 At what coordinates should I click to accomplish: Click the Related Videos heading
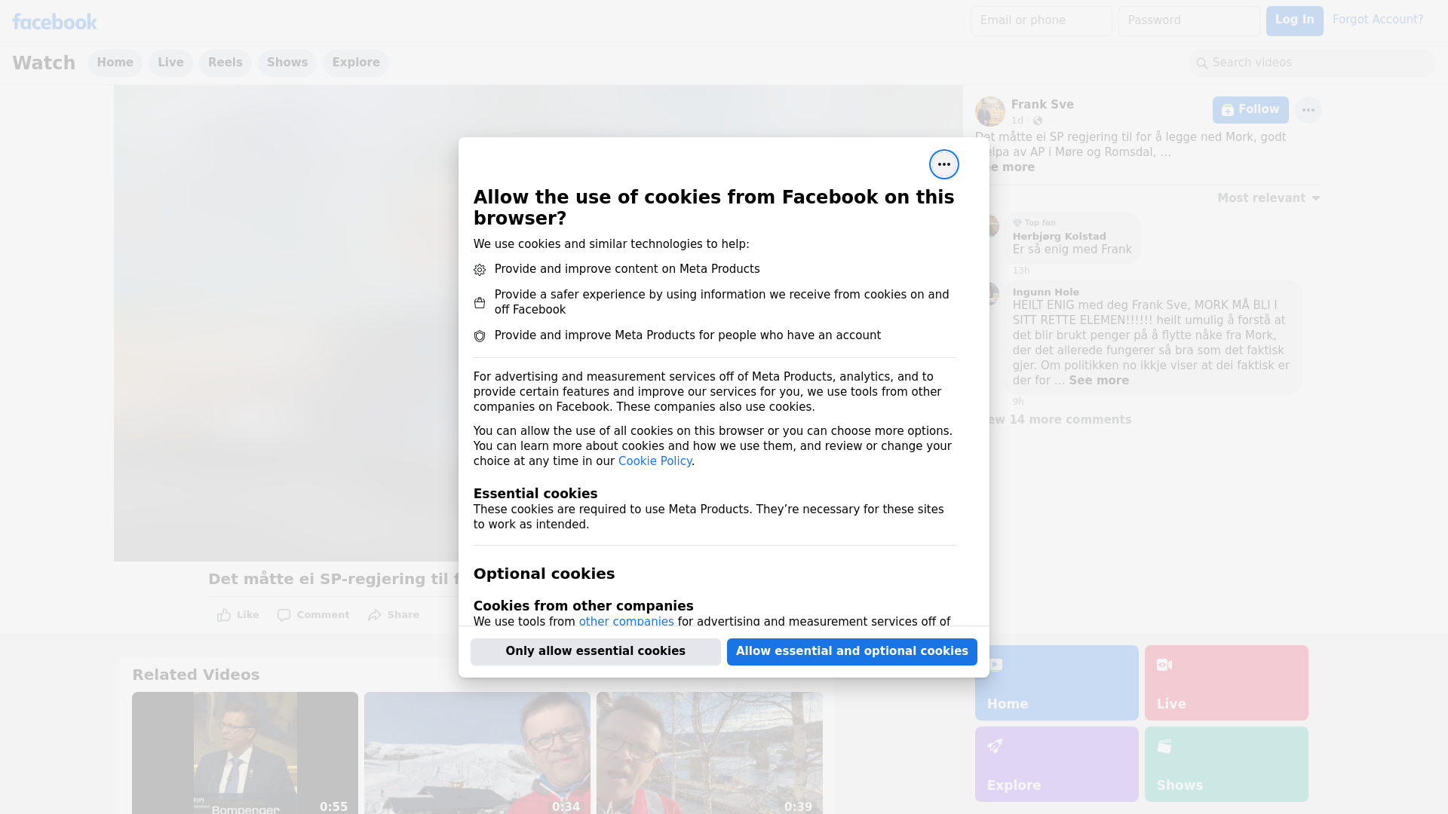coord(195,675)
